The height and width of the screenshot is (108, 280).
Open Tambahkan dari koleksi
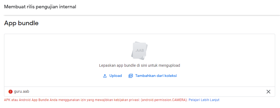coord(153,76)
